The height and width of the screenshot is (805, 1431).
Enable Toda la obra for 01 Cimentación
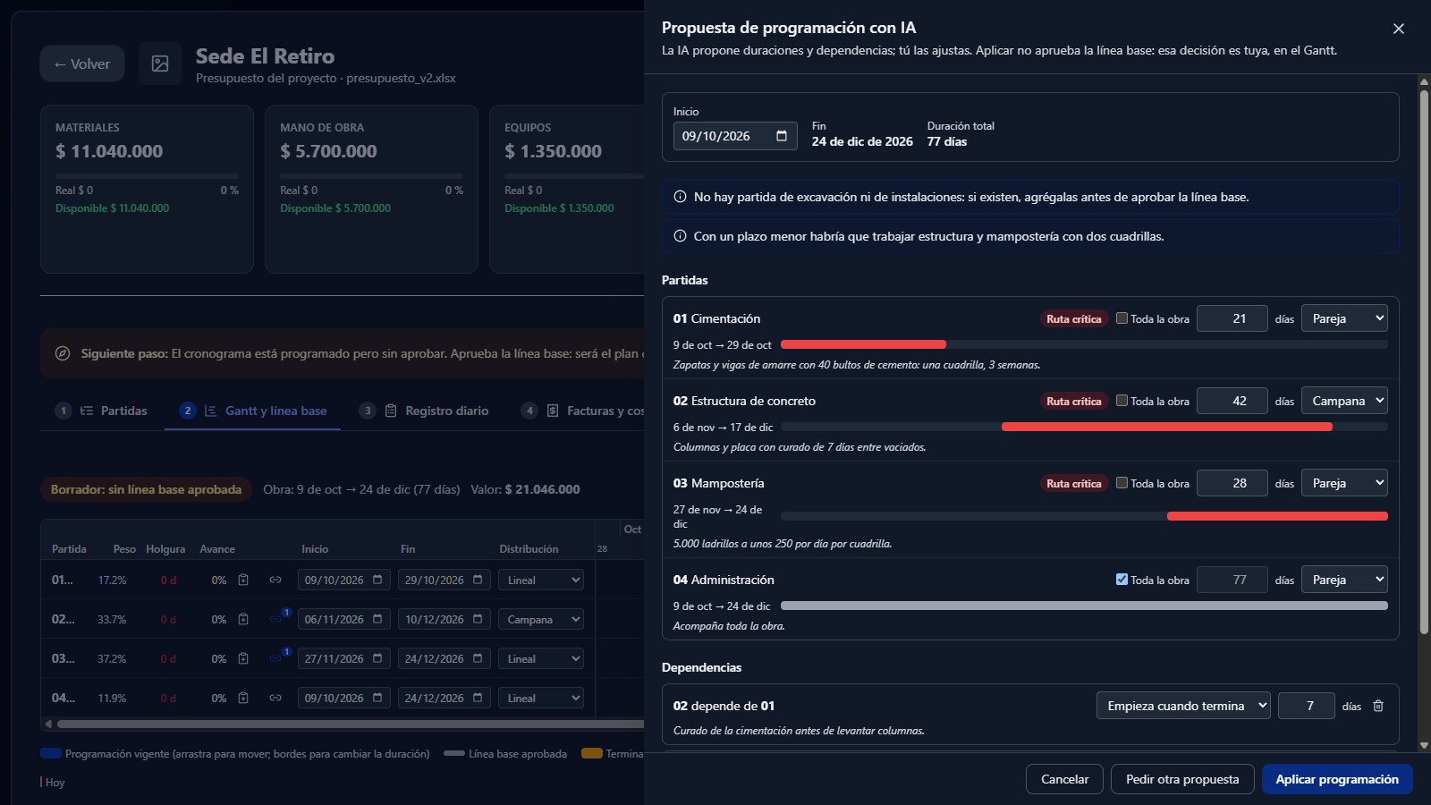point(1122,318)
